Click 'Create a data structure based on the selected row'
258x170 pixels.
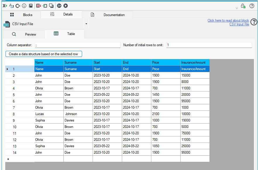(44, 54)
